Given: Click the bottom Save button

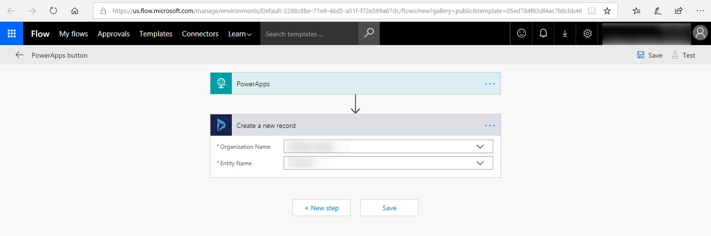Looking at the screenshot, I should tap(389, 207).
